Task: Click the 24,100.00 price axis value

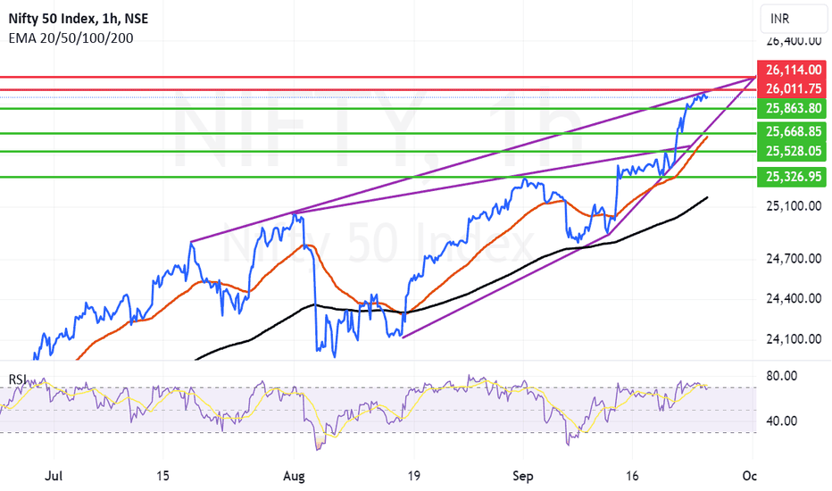Action: tap(794, 339)
